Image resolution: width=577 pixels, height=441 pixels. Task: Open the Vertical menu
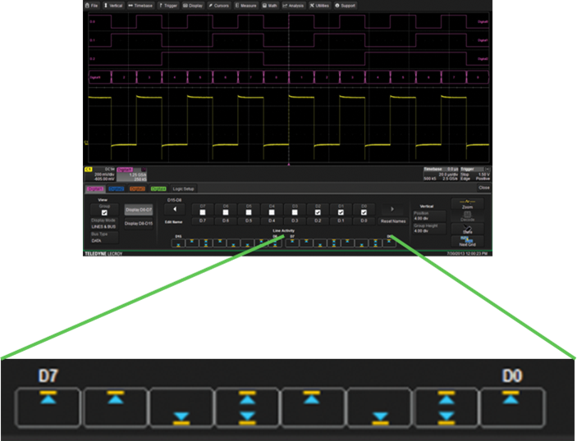point(113,6)
